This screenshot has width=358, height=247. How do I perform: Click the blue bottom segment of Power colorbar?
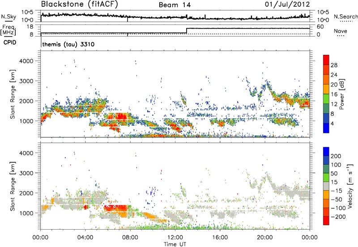(x=326, y=128)
